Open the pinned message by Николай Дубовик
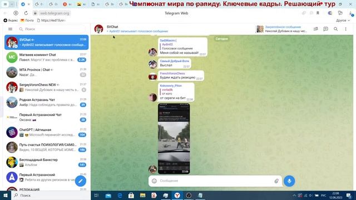 coord(282,29)
